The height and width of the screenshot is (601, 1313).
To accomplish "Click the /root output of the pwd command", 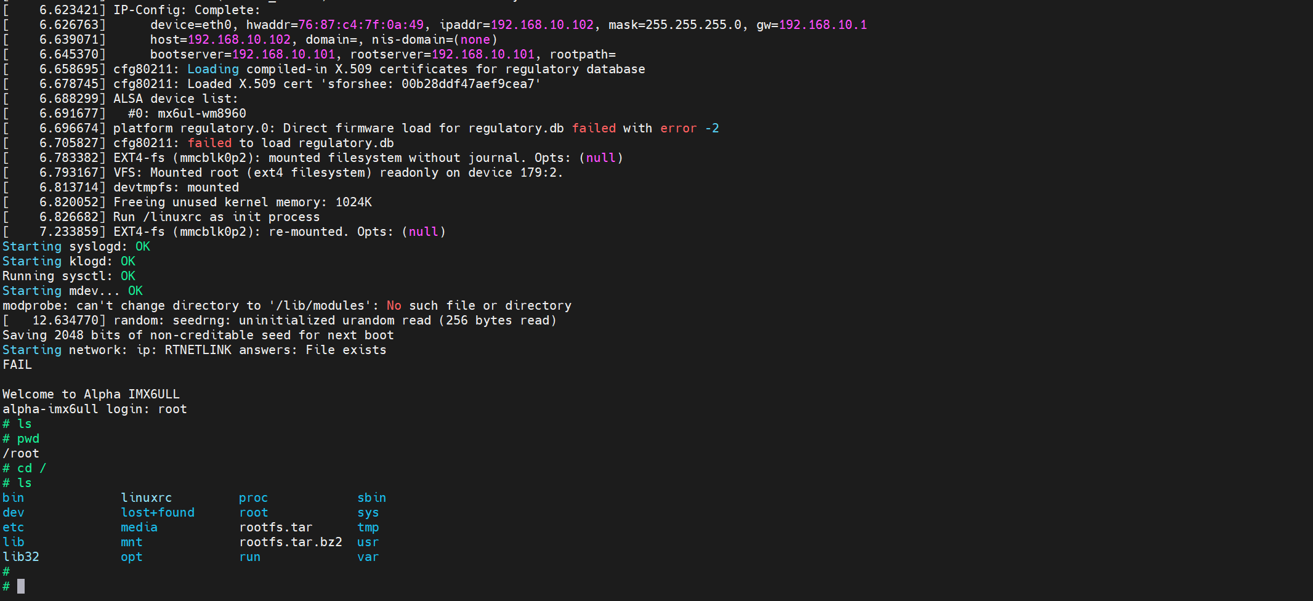I will click(x=21, y=453).
